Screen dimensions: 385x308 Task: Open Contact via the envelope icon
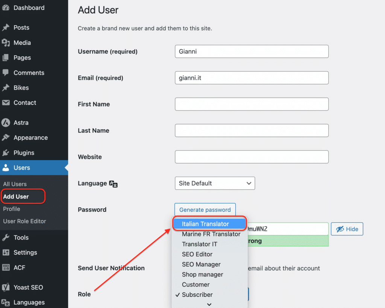pyautogui.click(x=6, y=102)
